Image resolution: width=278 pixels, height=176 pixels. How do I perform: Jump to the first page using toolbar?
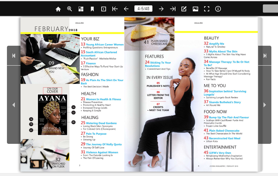115,9
